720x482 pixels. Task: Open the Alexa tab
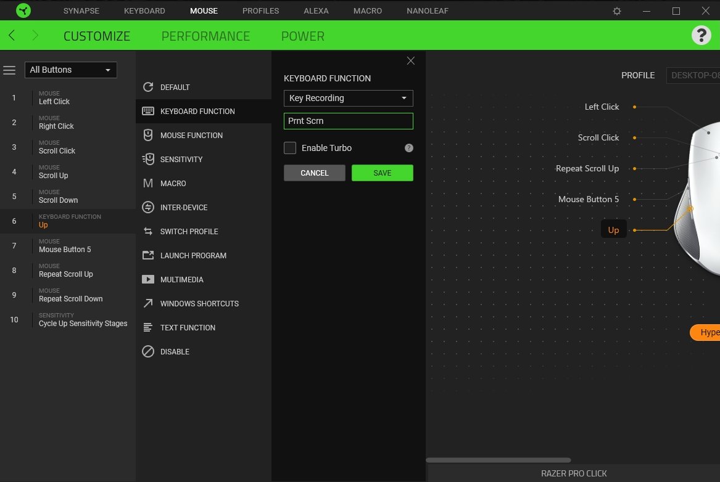pyautogui.click(x=316, y=10)
